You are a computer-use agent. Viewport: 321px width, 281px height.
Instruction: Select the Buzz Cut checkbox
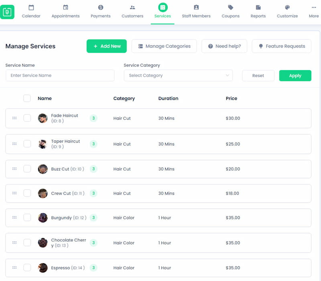(x=27, y=169)
